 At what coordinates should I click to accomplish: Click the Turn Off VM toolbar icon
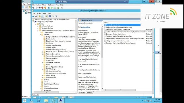click(x=40, y=8)
